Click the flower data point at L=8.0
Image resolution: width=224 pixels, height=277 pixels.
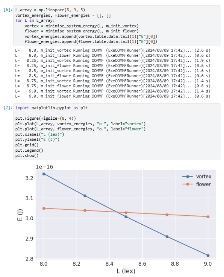pyautogui.click(x=44, y=208)
